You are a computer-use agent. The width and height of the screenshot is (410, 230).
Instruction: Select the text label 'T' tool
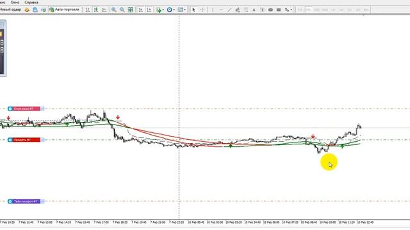click(262, 10)
